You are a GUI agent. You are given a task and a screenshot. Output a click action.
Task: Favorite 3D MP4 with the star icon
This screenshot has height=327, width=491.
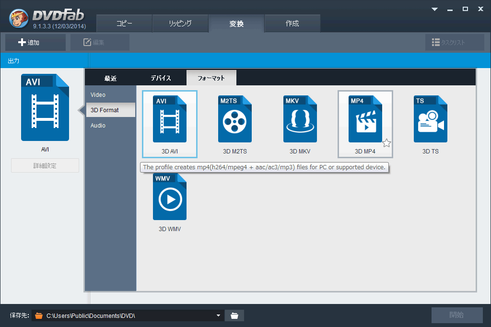387,143
